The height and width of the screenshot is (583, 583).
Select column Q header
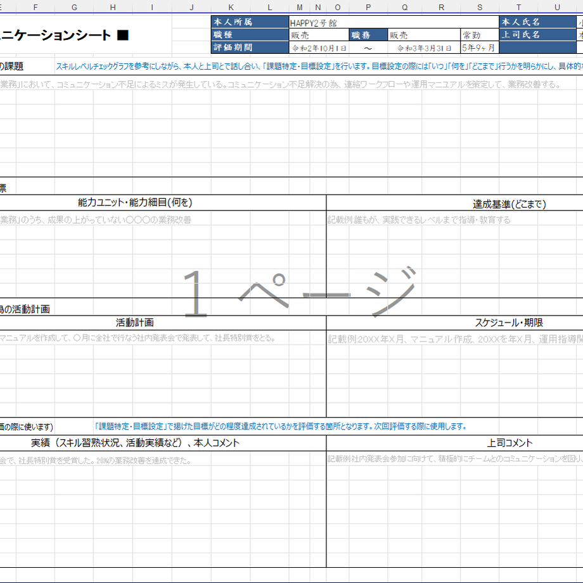404,7
